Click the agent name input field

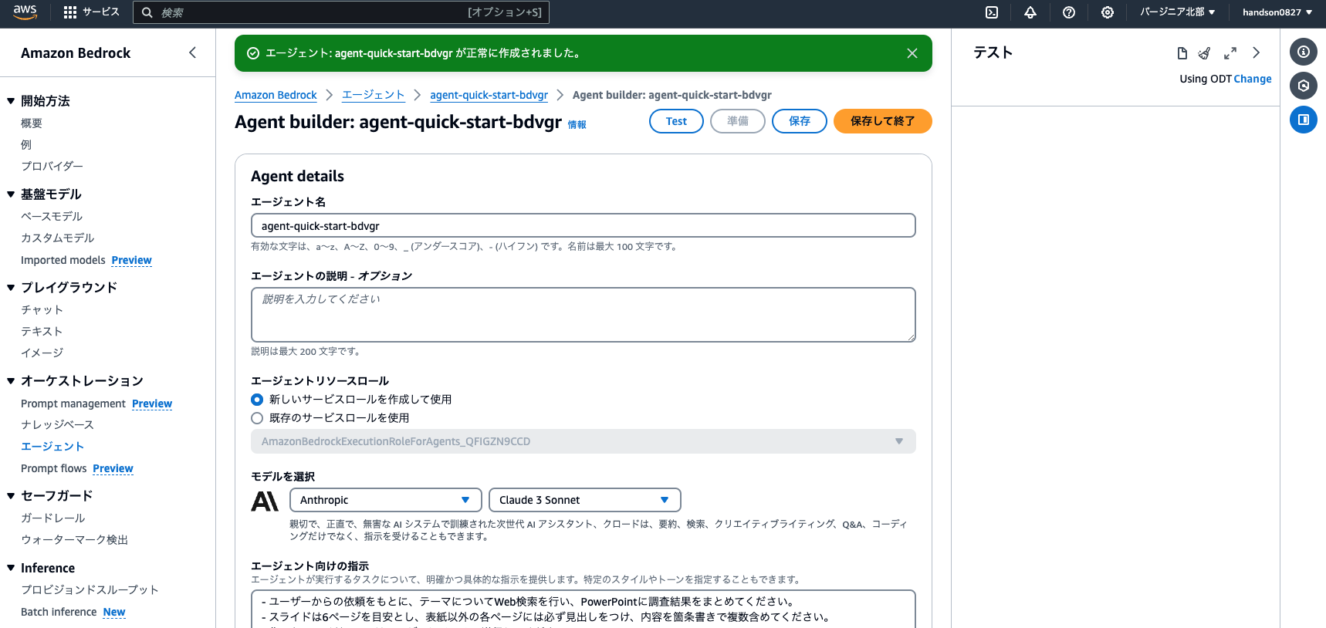click(x=584, y=225)
